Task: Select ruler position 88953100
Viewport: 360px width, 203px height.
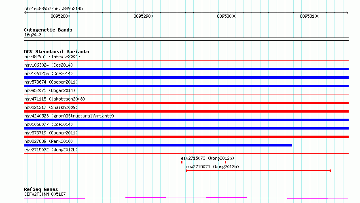Action: 309,16
